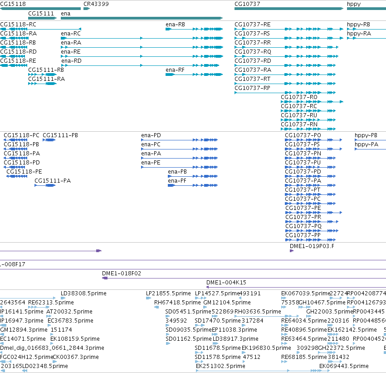Open the ena-PF protein label
This screenshot has width=386, height=373.
(x=177, y=181)
